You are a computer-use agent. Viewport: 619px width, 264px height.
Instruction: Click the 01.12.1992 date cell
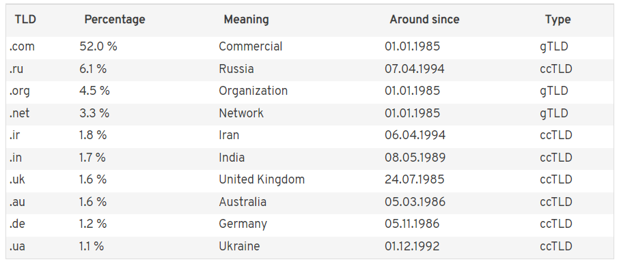412,246
